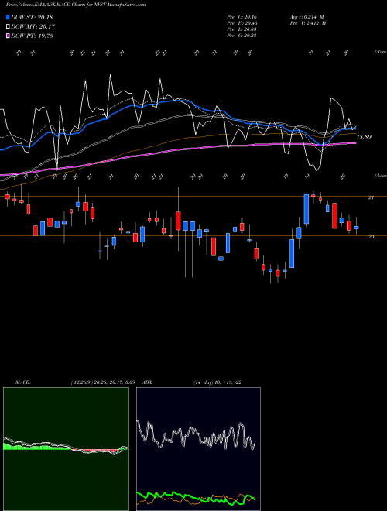Viewport: 387px width, 511px height.
Task: Select the DOW PT: 19.75 label
Action: [32, 36]
